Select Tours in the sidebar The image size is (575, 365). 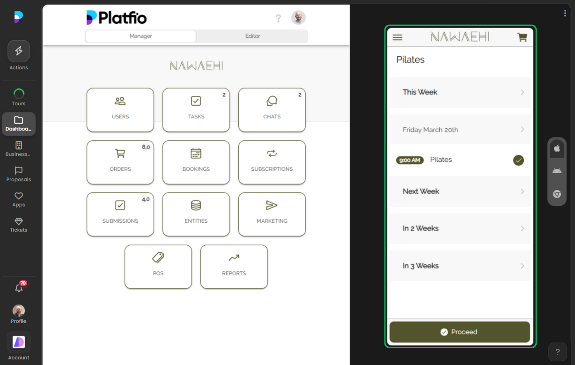[18, 95]
